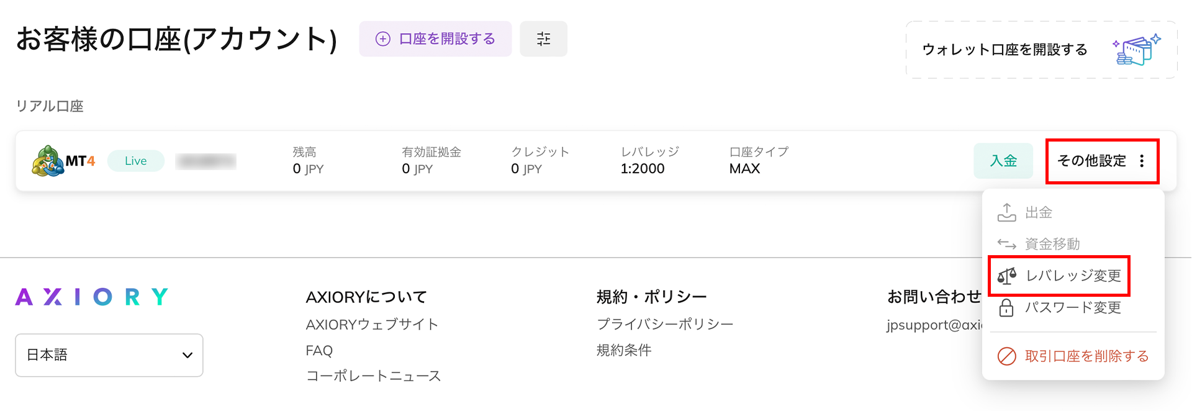
Task: Click the red prohibited delete-account icon
Action: [x=1006, y=356]
